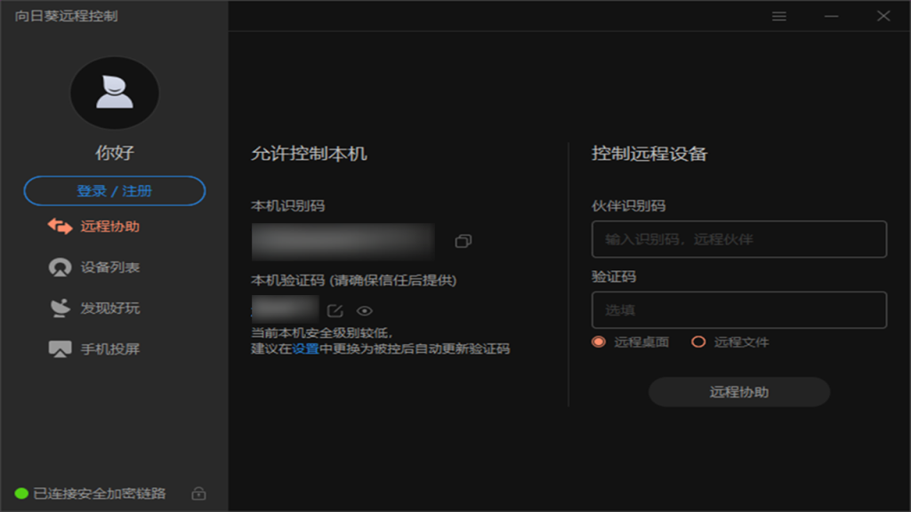Click the green connection status indicator
The image size is (911, 512).
[21, 493]
